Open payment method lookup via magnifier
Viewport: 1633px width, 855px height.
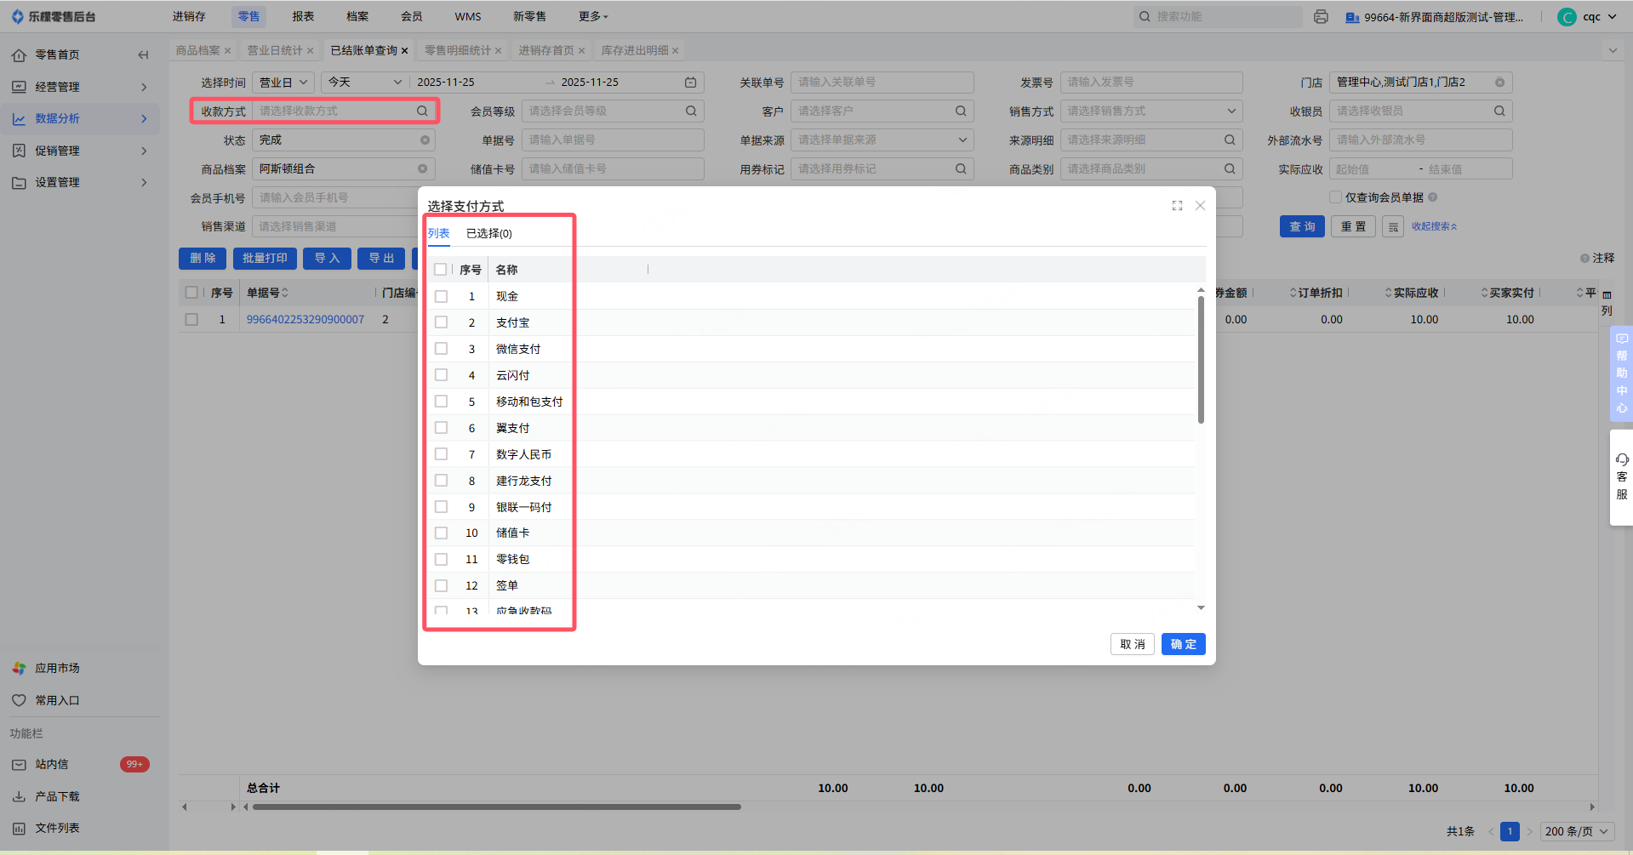(422, 111)
